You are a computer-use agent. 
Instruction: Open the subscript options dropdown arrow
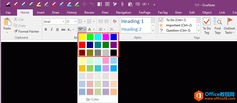click(x=73, y=29)
